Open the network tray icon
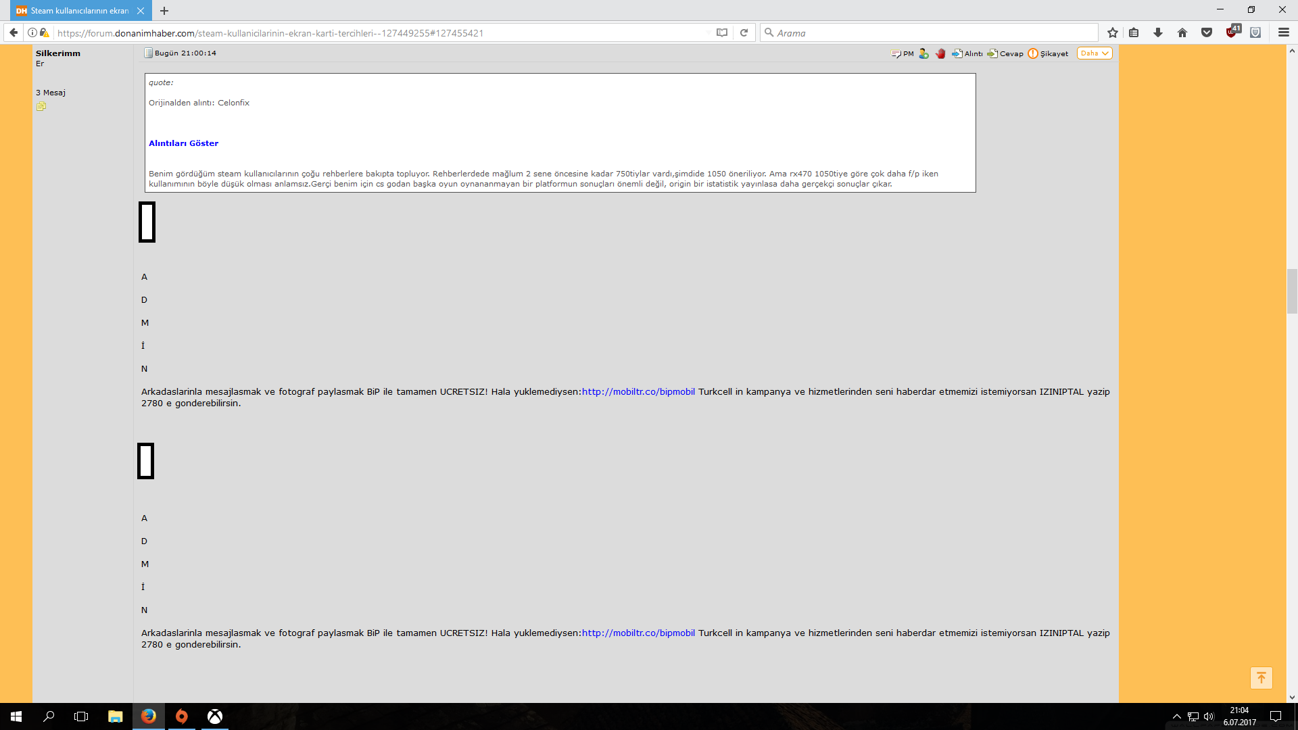This screenshot has height=730, width=1298. click(x=1193, y=716)
